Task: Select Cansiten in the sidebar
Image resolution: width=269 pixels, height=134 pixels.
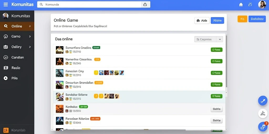Action: point(17,57)
